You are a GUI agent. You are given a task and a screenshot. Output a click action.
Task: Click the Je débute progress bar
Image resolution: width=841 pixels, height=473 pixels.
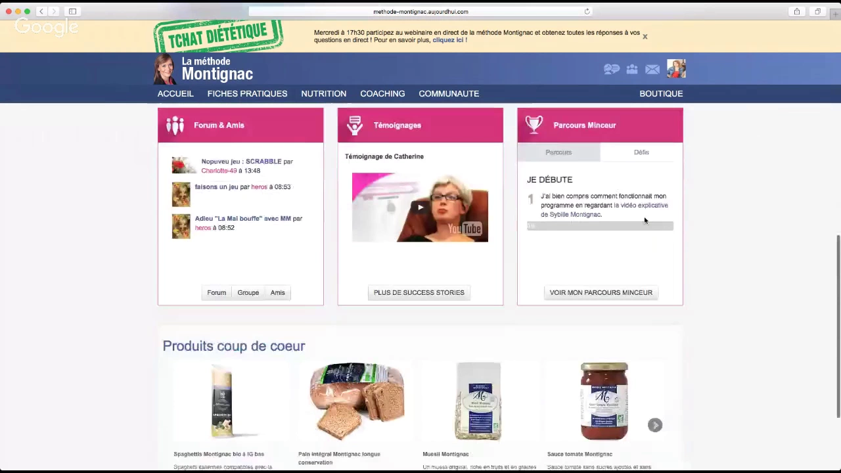[x=600, y=226]
